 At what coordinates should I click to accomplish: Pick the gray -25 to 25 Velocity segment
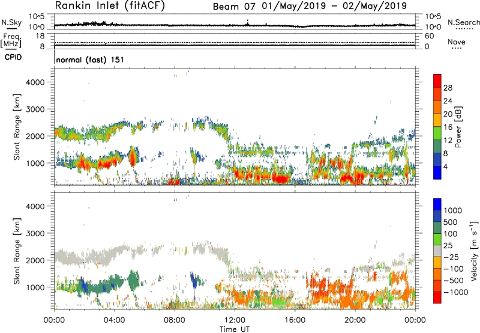coord(437,251)
